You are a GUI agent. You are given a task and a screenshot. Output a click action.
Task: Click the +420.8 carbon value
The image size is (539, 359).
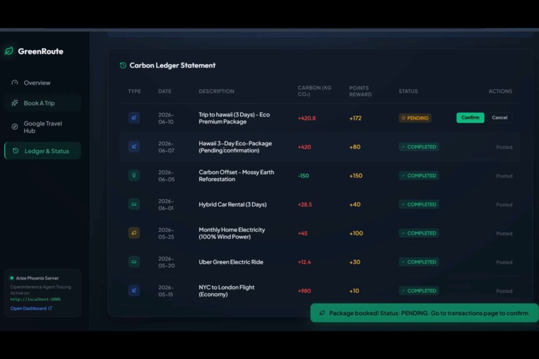(x=307, y=118)
